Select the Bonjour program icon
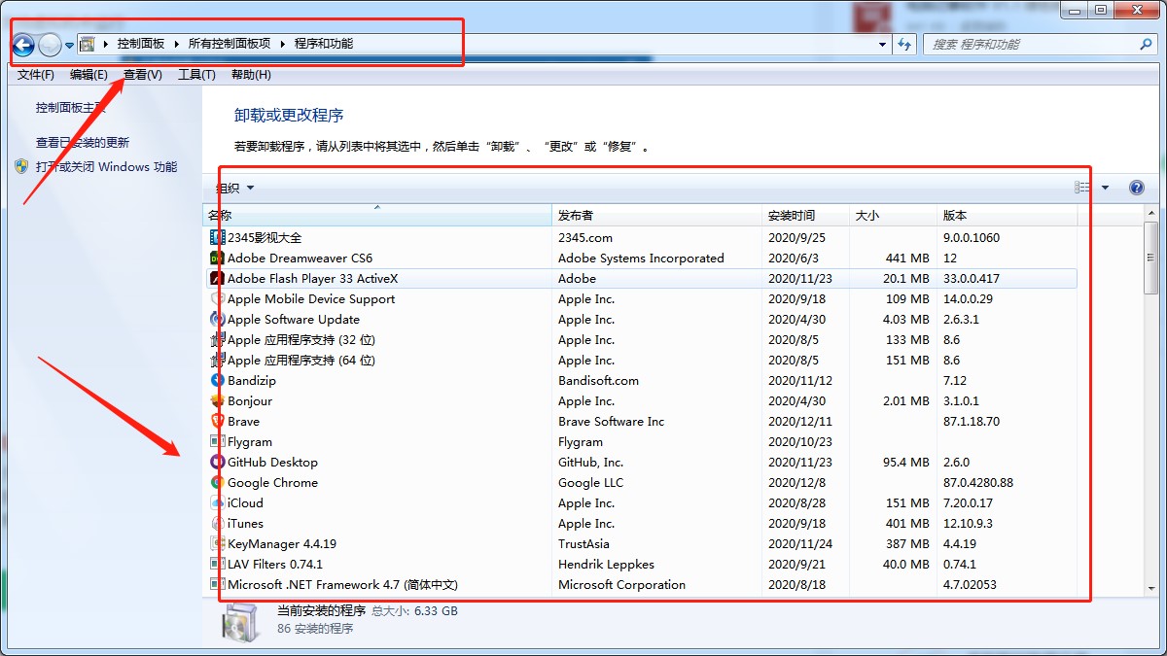The width and height of the screenshot is (1167, 656). pos(218,400)
